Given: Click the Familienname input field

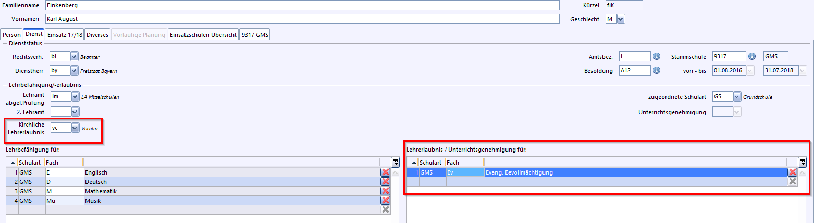Looking at the screenshot, I should click(301, 5).
